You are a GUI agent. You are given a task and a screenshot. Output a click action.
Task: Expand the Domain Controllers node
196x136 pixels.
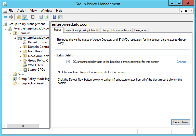pyautogui.click(x=20, y=47)
